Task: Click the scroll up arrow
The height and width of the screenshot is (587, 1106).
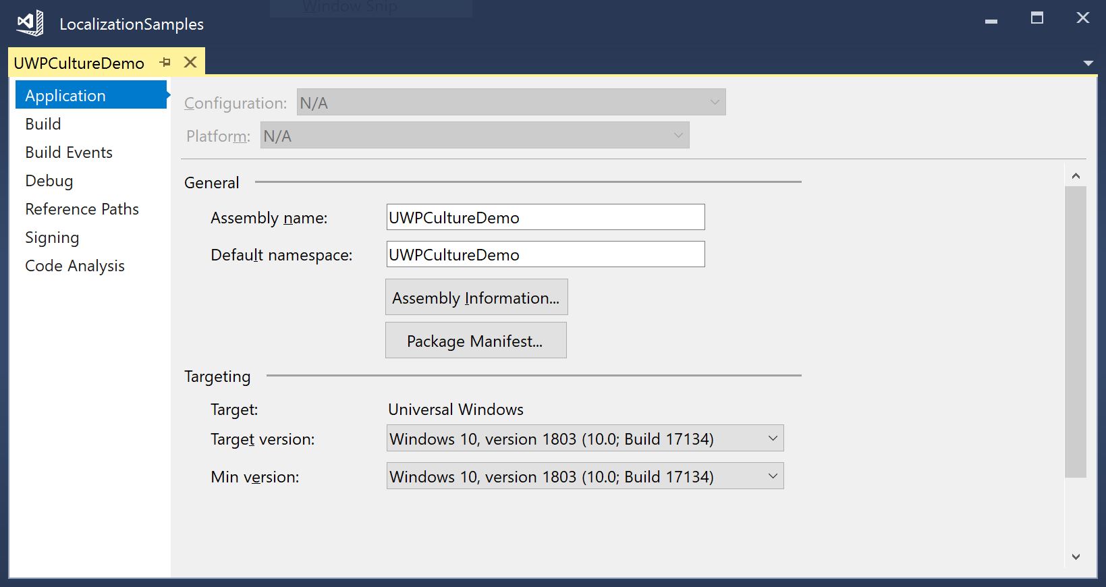Action: (1076, 176)
